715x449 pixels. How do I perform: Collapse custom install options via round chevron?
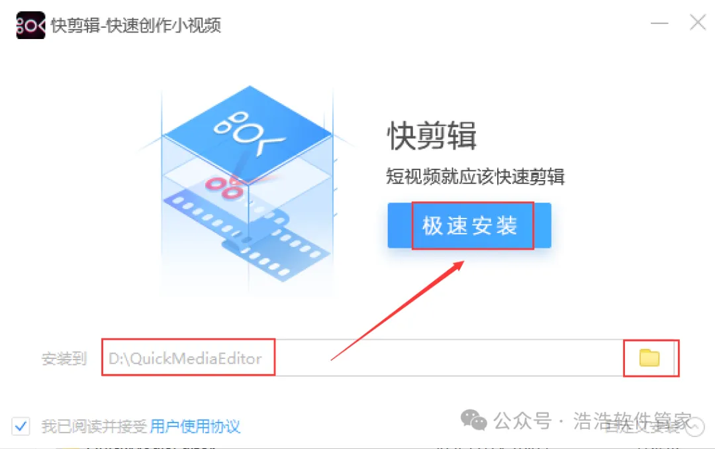[694, 427]
